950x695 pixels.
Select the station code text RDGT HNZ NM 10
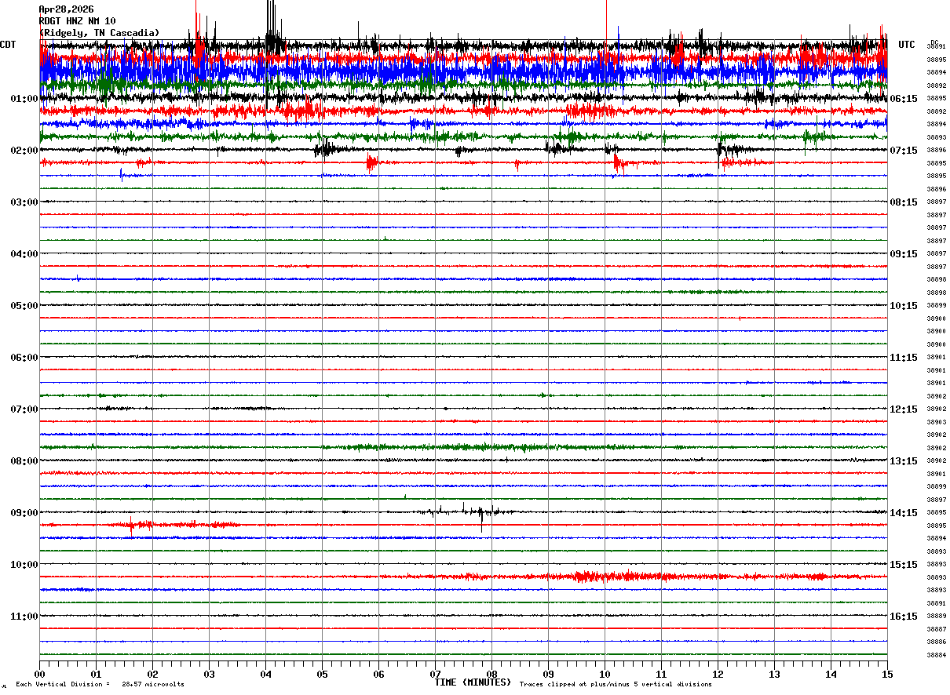[x=77, y=21]
